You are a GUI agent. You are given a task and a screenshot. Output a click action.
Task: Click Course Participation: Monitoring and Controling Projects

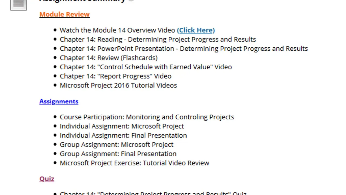pyautogui.click(x=147, y=117)
